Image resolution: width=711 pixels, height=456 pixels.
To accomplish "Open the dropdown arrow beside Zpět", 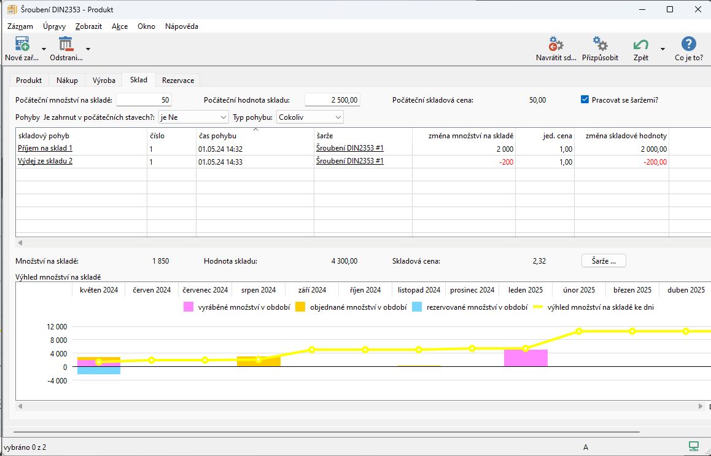I will click(662, 49).
